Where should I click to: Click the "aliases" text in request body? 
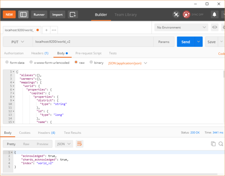[27, 75]
